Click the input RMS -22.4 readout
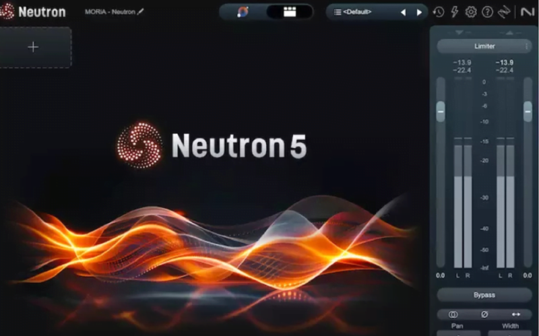 point(462,70)
